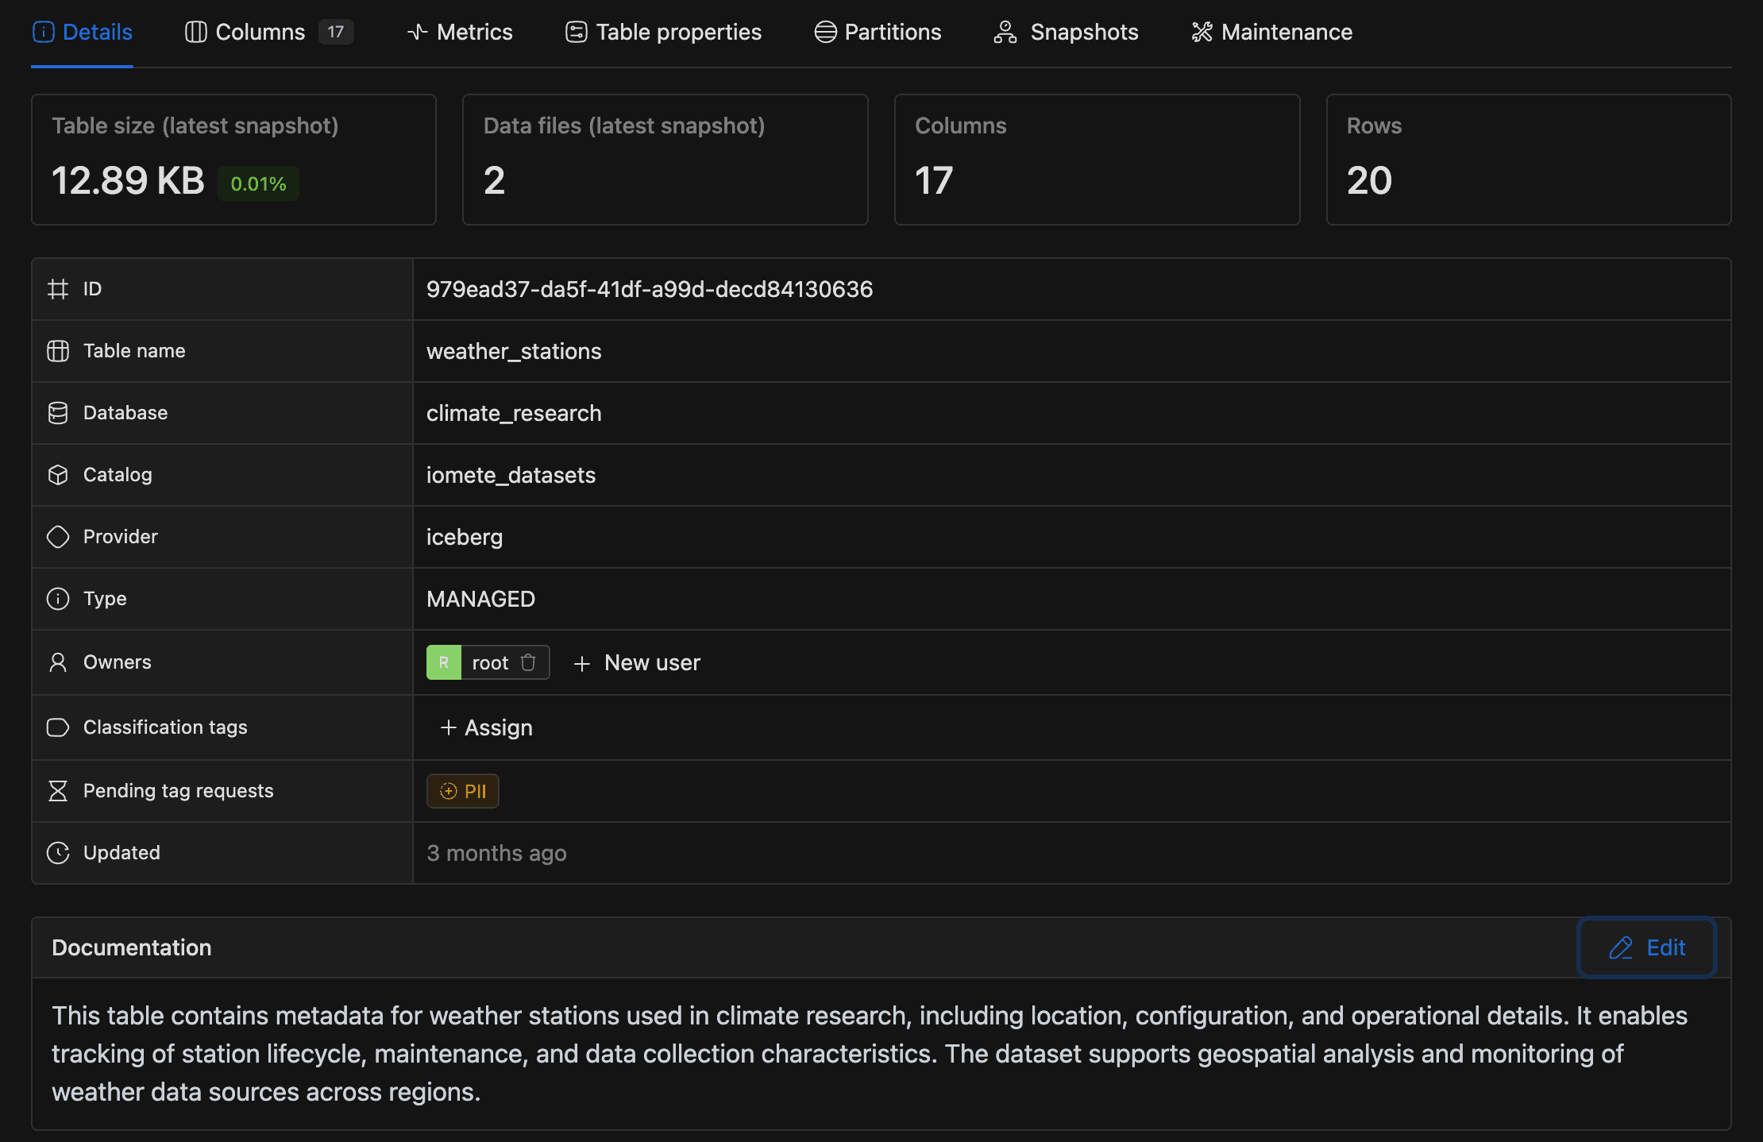The image size is (1763, 1142).
Task: Click the hourglass icon for Pending tag requests
Action: [x=58, y=791]
